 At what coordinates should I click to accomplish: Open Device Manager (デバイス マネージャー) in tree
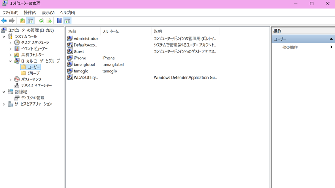coord(36,86)
